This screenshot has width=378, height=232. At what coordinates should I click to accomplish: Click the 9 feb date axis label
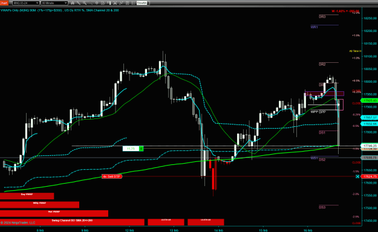coord(85,230)
